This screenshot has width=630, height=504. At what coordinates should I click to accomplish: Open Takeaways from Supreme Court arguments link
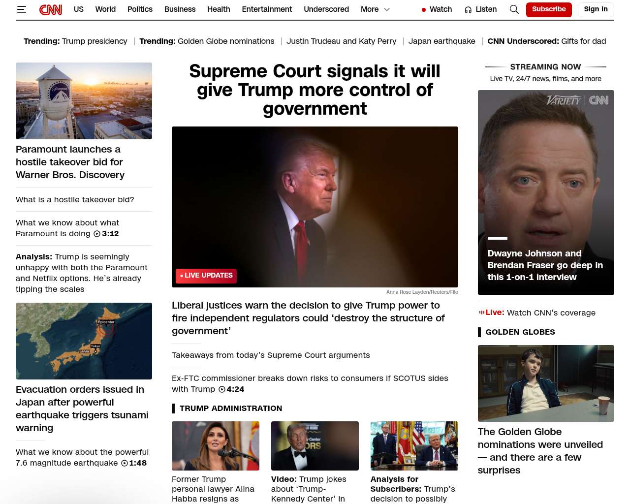tap(271, 355)
